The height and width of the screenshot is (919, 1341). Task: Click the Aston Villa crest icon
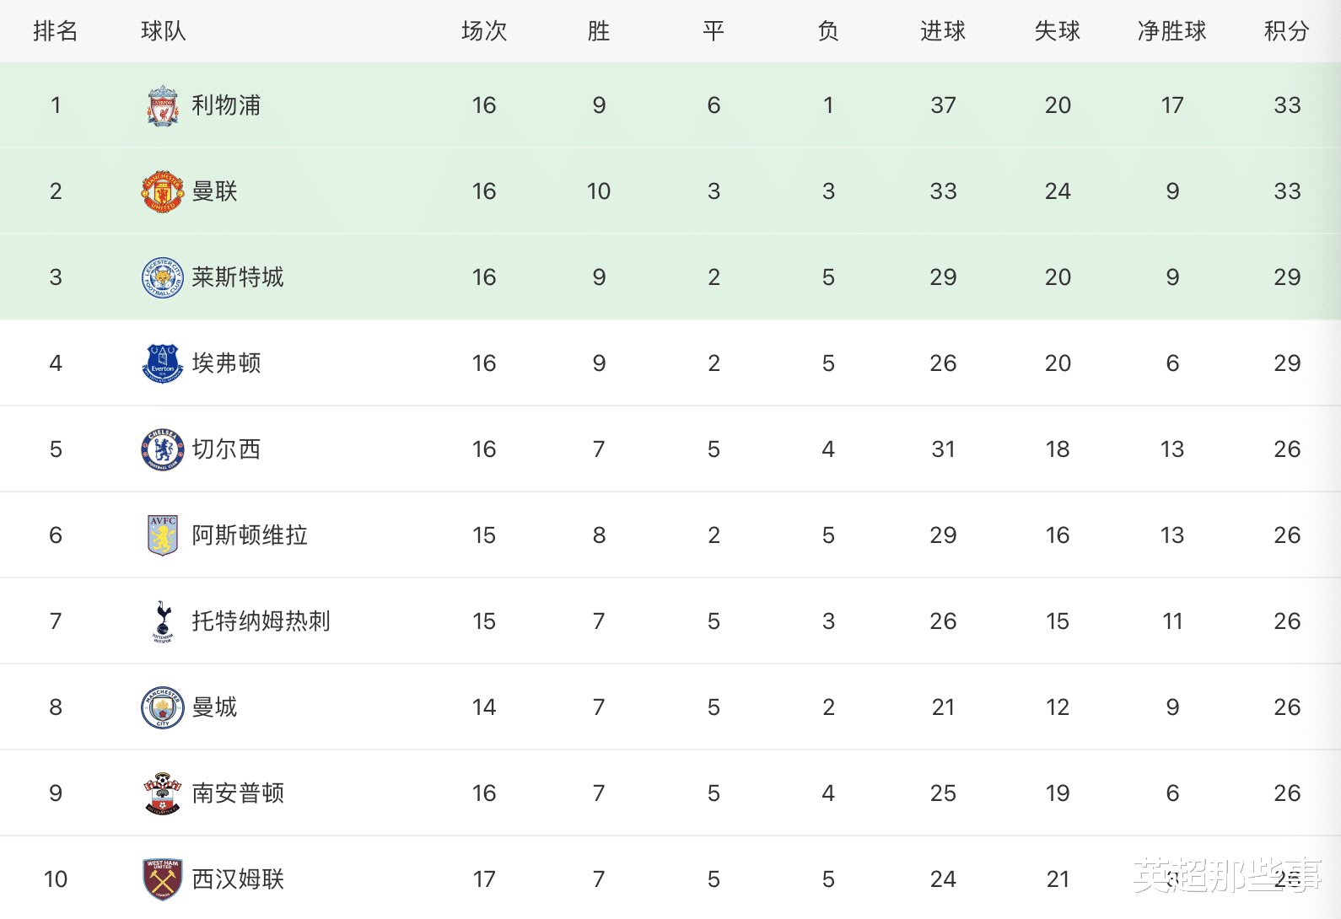[x=163, y=535]
